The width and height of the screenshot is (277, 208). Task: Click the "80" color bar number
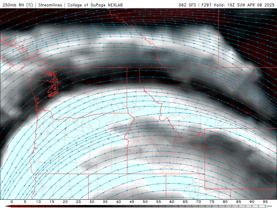(x=225, y=202)
